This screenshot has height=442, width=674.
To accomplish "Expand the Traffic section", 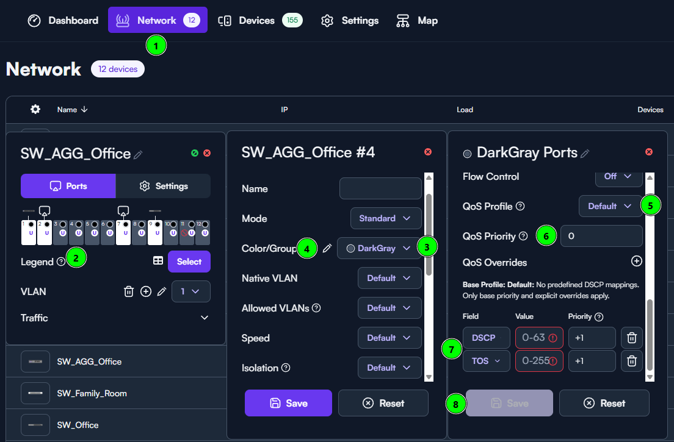I will tap(205, 318).
